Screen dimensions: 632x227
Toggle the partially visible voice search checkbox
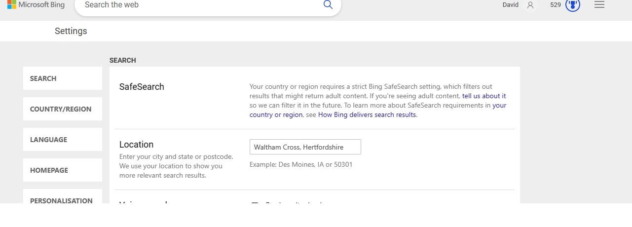click(x=255, y=202)
